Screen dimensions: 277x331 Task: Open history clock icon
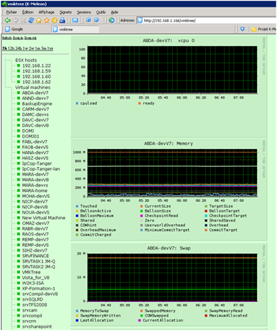(54, 21)
